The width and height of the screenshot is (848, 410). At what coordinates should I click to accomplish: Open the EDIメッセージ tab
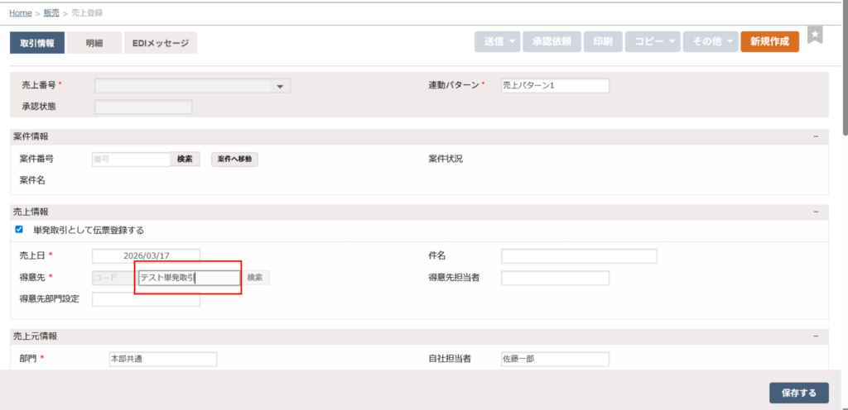(161, 43)
